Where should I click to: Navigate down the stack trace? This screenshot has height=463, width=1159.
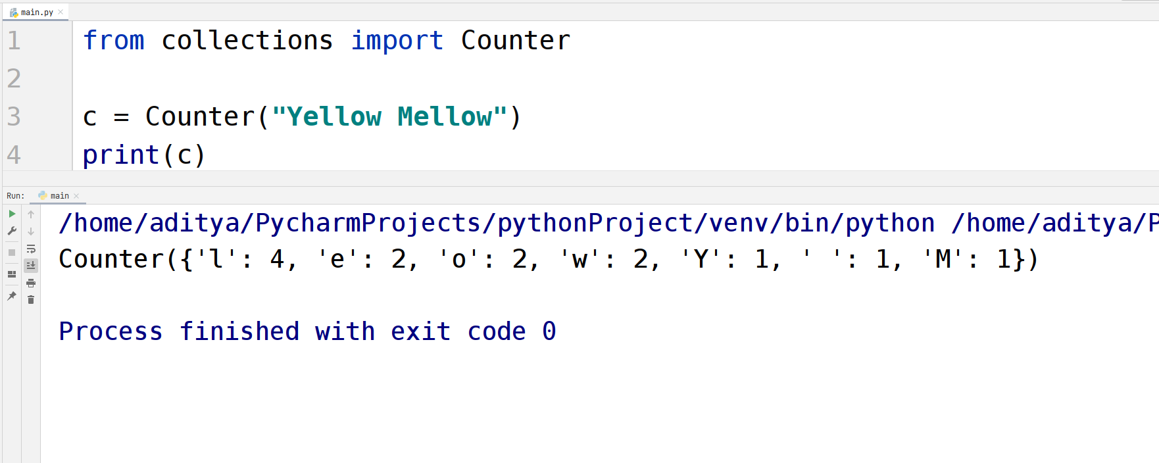point(30,230)
